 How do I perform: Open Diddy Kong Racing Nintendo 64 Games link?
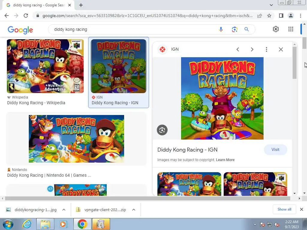[x=49, y=175]
